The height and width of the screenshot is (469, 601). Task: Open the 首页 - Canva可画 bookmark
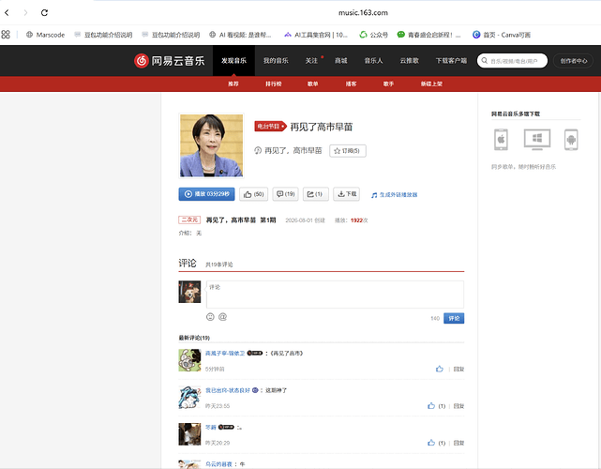(502, 35)
